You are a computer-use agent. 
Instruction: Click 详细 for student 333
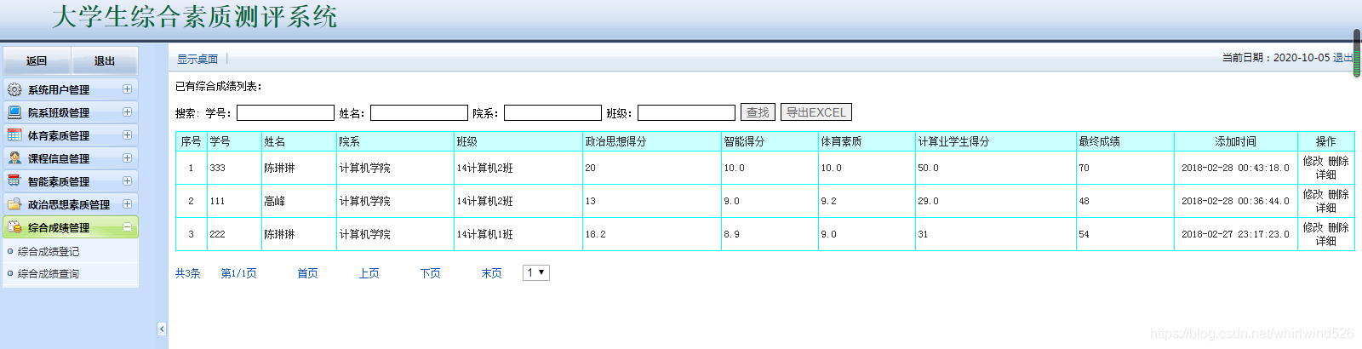tap(1326, 174)
